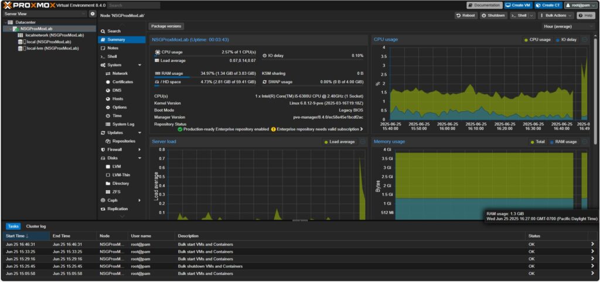Open the Options menu entry
Viewport: 600px width, 282px height.
[121, 108]
